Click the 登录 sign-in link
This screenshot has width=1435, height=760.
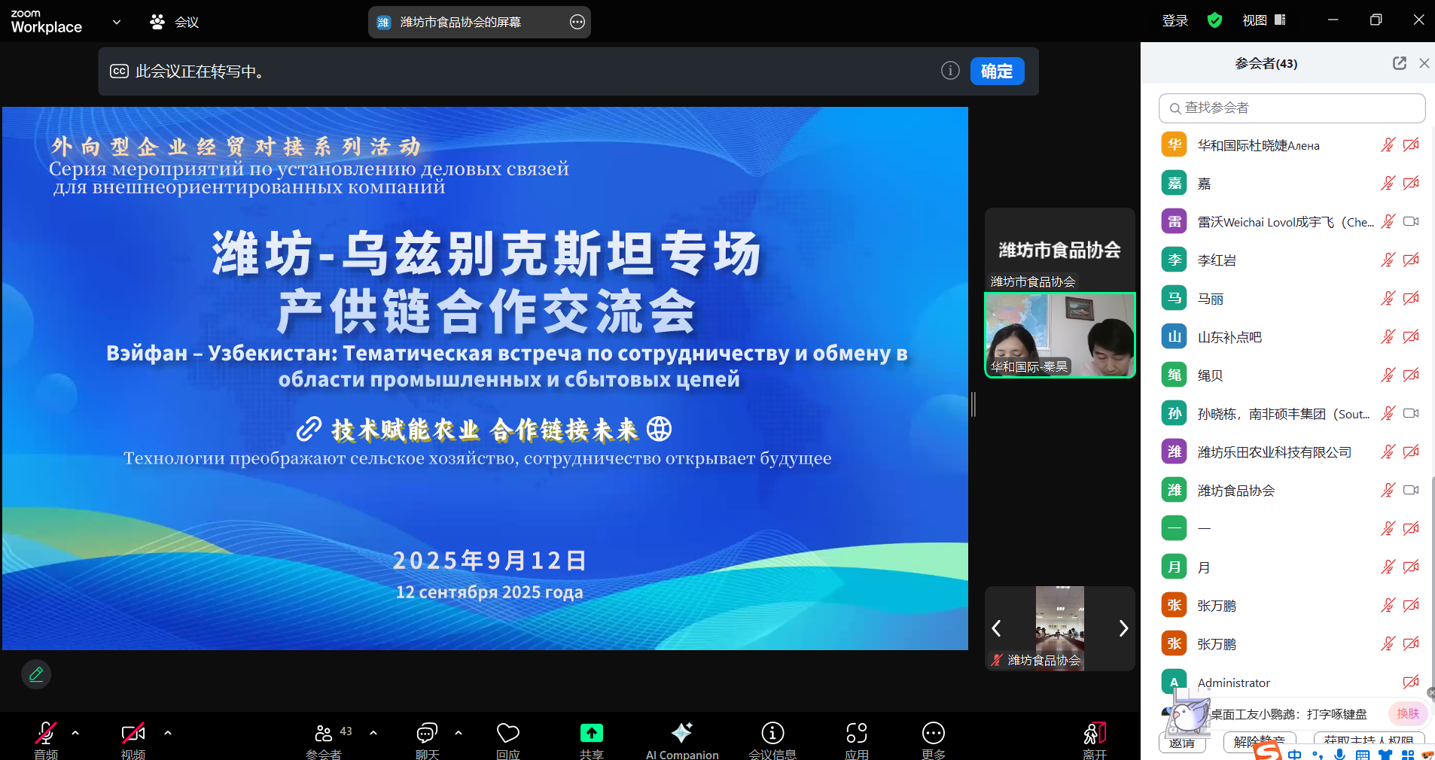tap(1175, 20)
